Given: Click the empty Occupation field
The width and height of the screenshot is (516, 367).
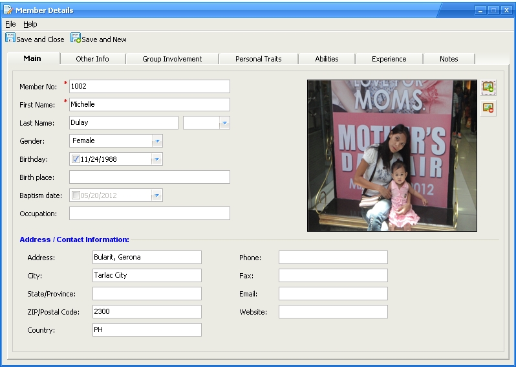Looking at the screenshot, I should pos(150,213).
